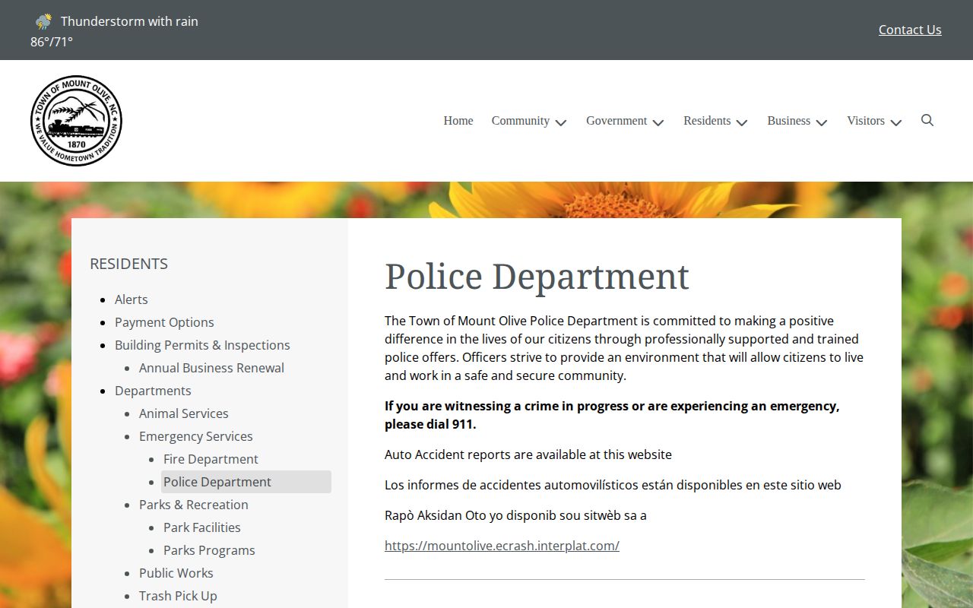The height and width of the screenshot is (608, 973).
Task: Click the Town of Mount Olive seal logo
Action: 76,121
